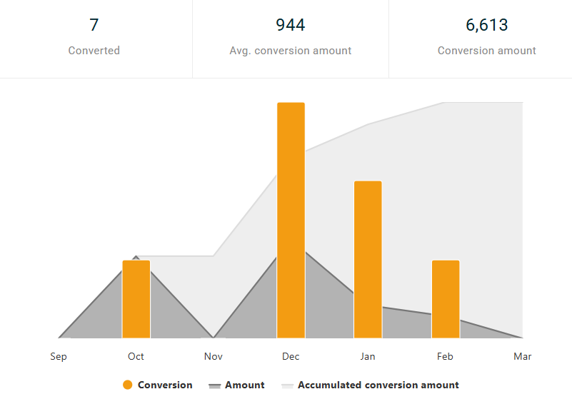
Task: Click the dark gray Amount legend marker
Action: [x=214, y=385]
